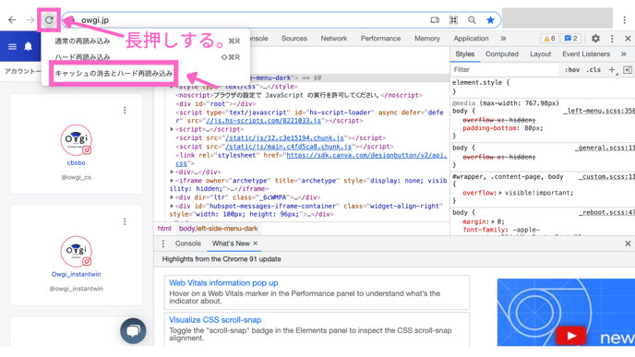Screen dimensions: 635x357
Task: Open the sdk.canva.com stylesheet link
Action: (x=366, y=155)
